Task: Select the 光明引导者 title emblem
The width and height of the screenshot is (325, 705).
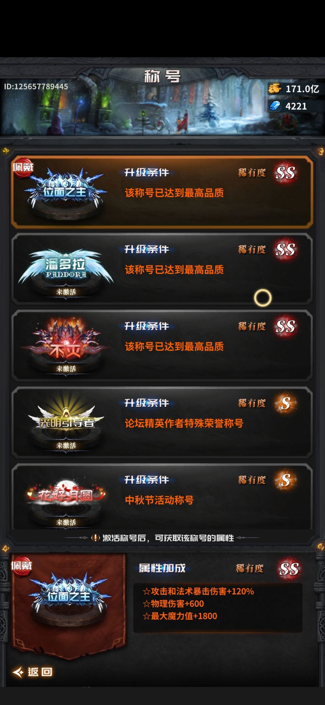Action: (x=66, y=420)
